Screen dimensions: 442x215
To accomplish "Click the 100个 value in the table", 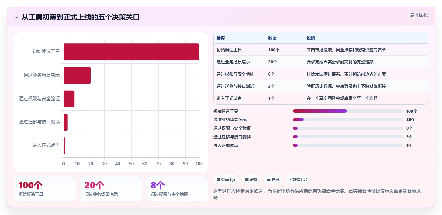I will [274, 50].
